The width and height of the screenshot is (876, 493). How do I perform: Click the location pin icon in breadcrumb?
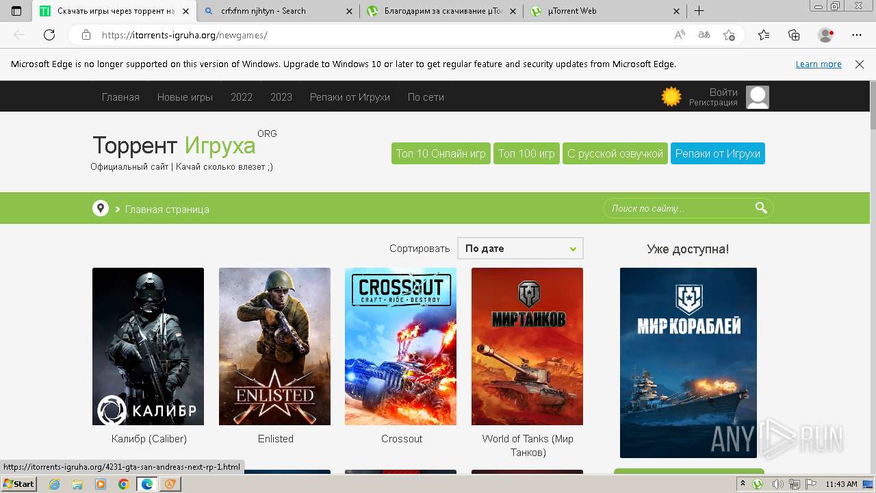101,208
